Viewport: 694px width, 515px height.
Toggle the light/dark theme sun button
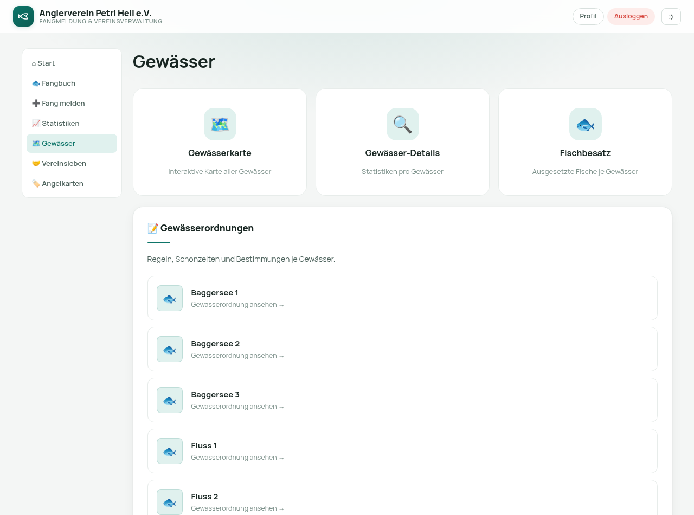671,16
